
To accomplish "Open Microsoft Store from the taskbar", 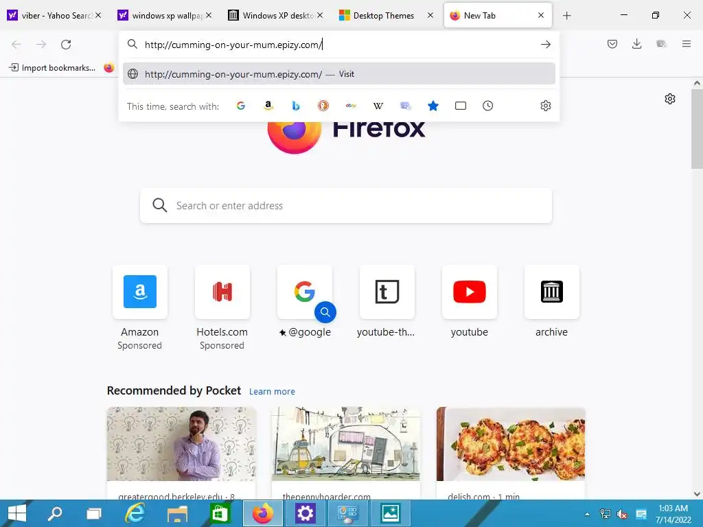I will 219,513.
